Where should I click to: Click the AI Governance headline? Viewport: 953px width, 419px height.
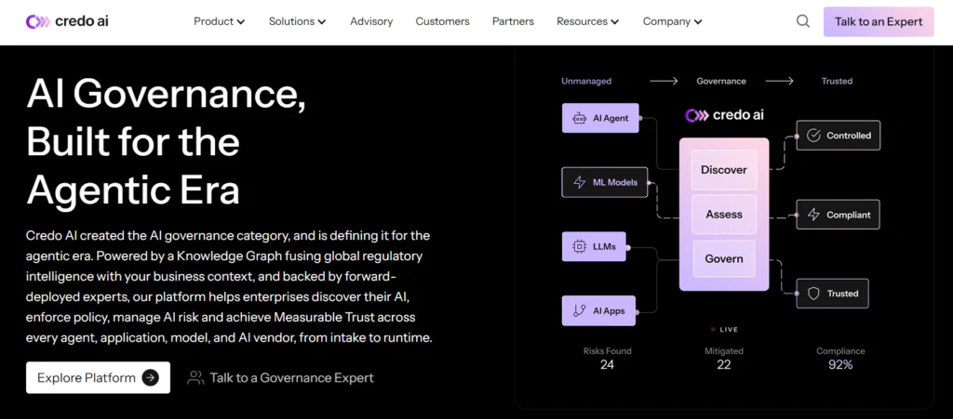pos(166,142)
